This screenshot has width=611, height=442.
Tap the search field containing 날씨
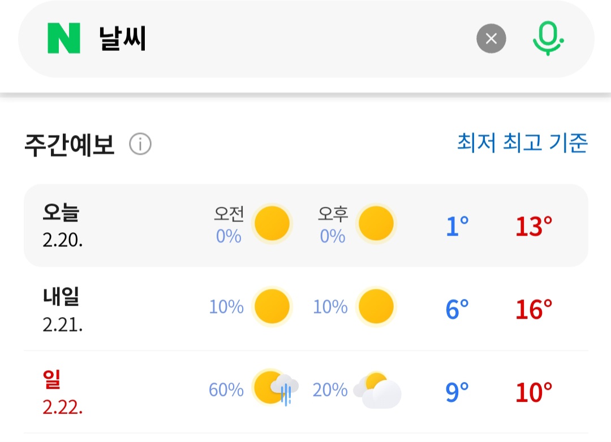pyautogui.click(x=283, y=38)
